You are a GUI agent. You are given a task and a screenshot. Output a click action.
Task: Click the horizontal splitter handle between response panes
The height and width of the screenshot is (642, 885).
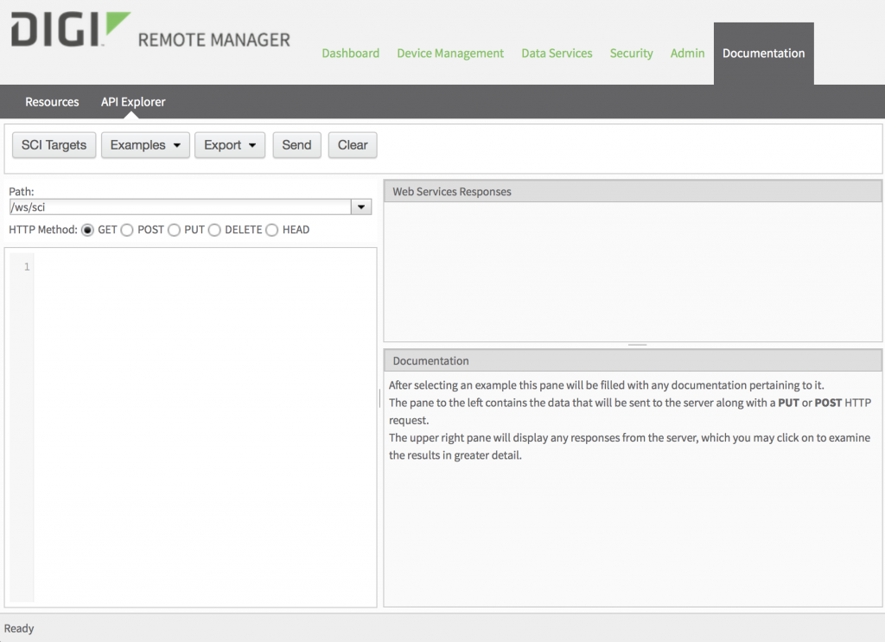pos(637,345)
